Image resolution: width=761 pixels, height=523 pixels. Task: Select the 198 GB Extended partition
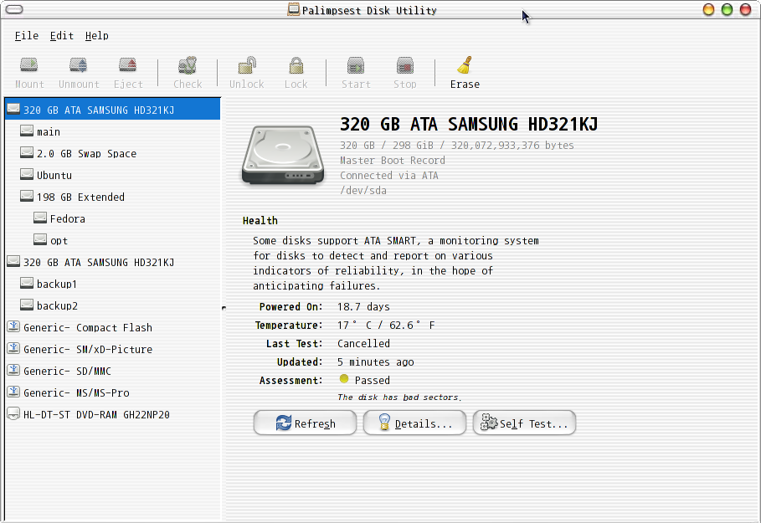pos(112,197)
